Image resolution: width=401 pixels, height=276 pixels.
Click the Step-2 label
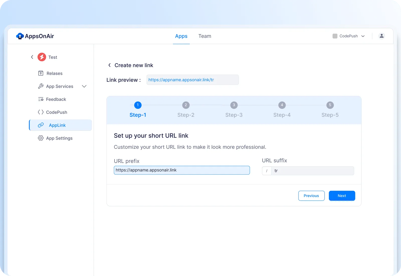pyautogui.click(x=186, y=115)
